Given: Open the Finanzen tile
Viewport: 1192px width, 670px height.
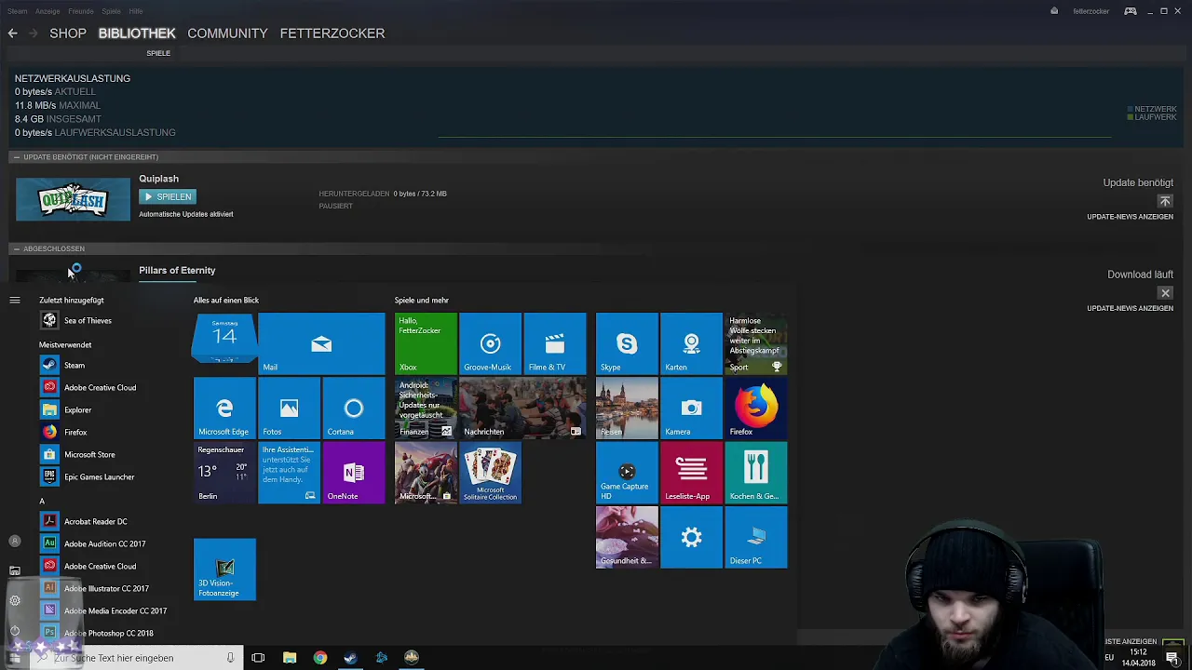Looking at the screenshot, I should 426,409.
